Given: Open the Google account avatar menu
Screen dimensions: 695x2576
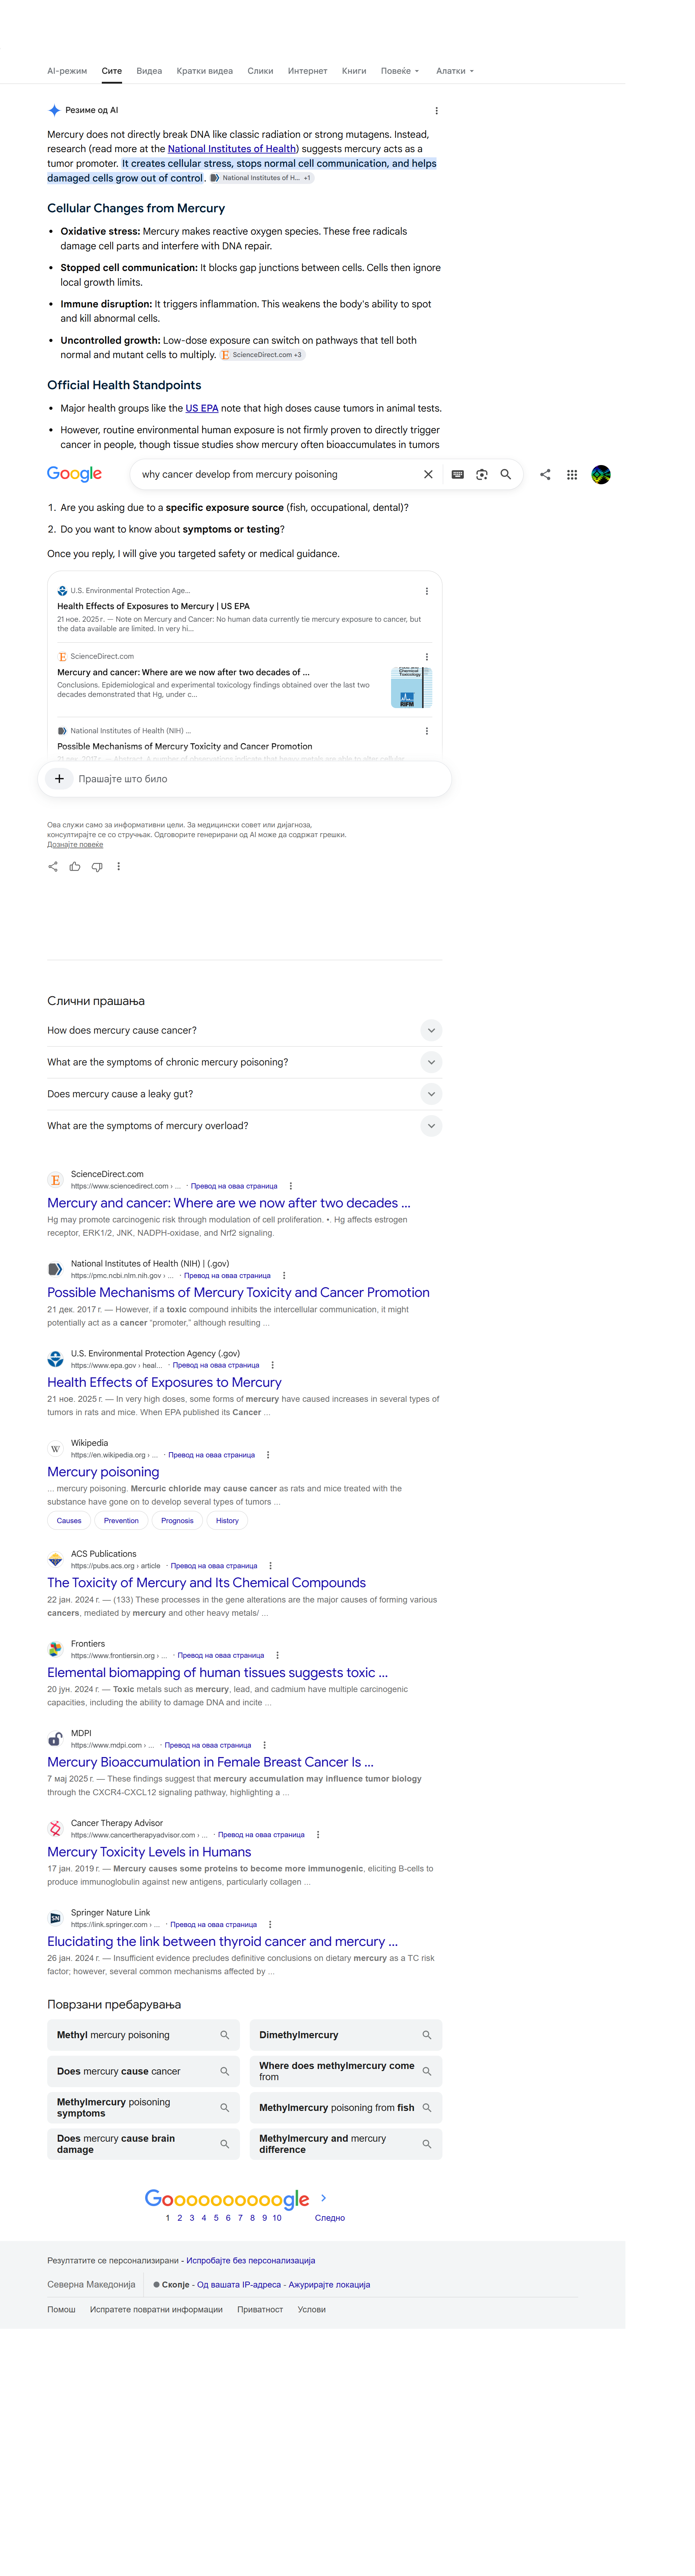Looking at the screenshot, I should click(x=601, y=475).
